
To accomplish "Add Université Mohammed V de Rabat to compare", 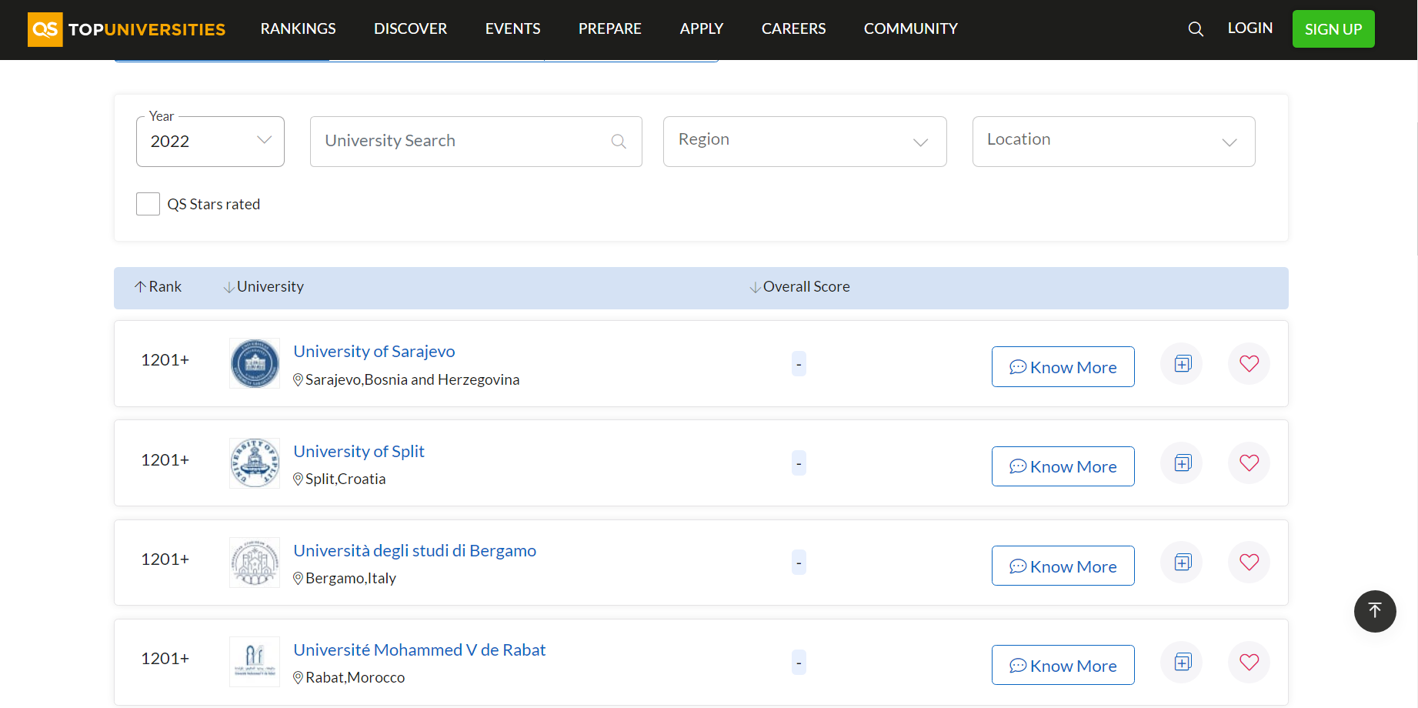I will [1182, 662].
